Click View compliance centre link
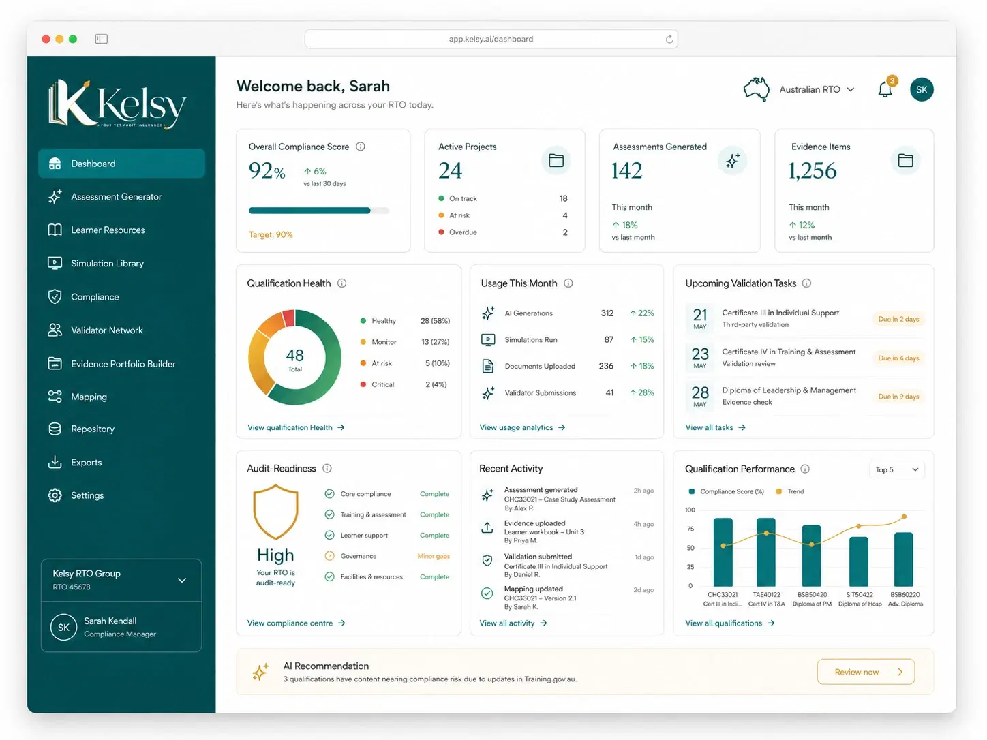The image size is (987, 740). (296, 623)
